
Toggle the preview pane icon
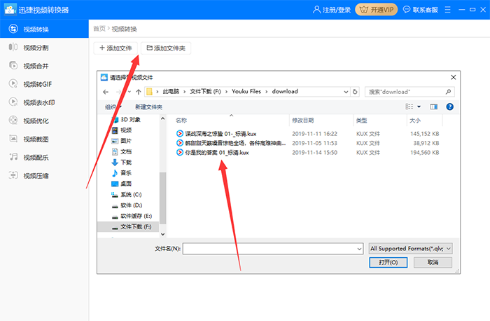pos(433,107)
